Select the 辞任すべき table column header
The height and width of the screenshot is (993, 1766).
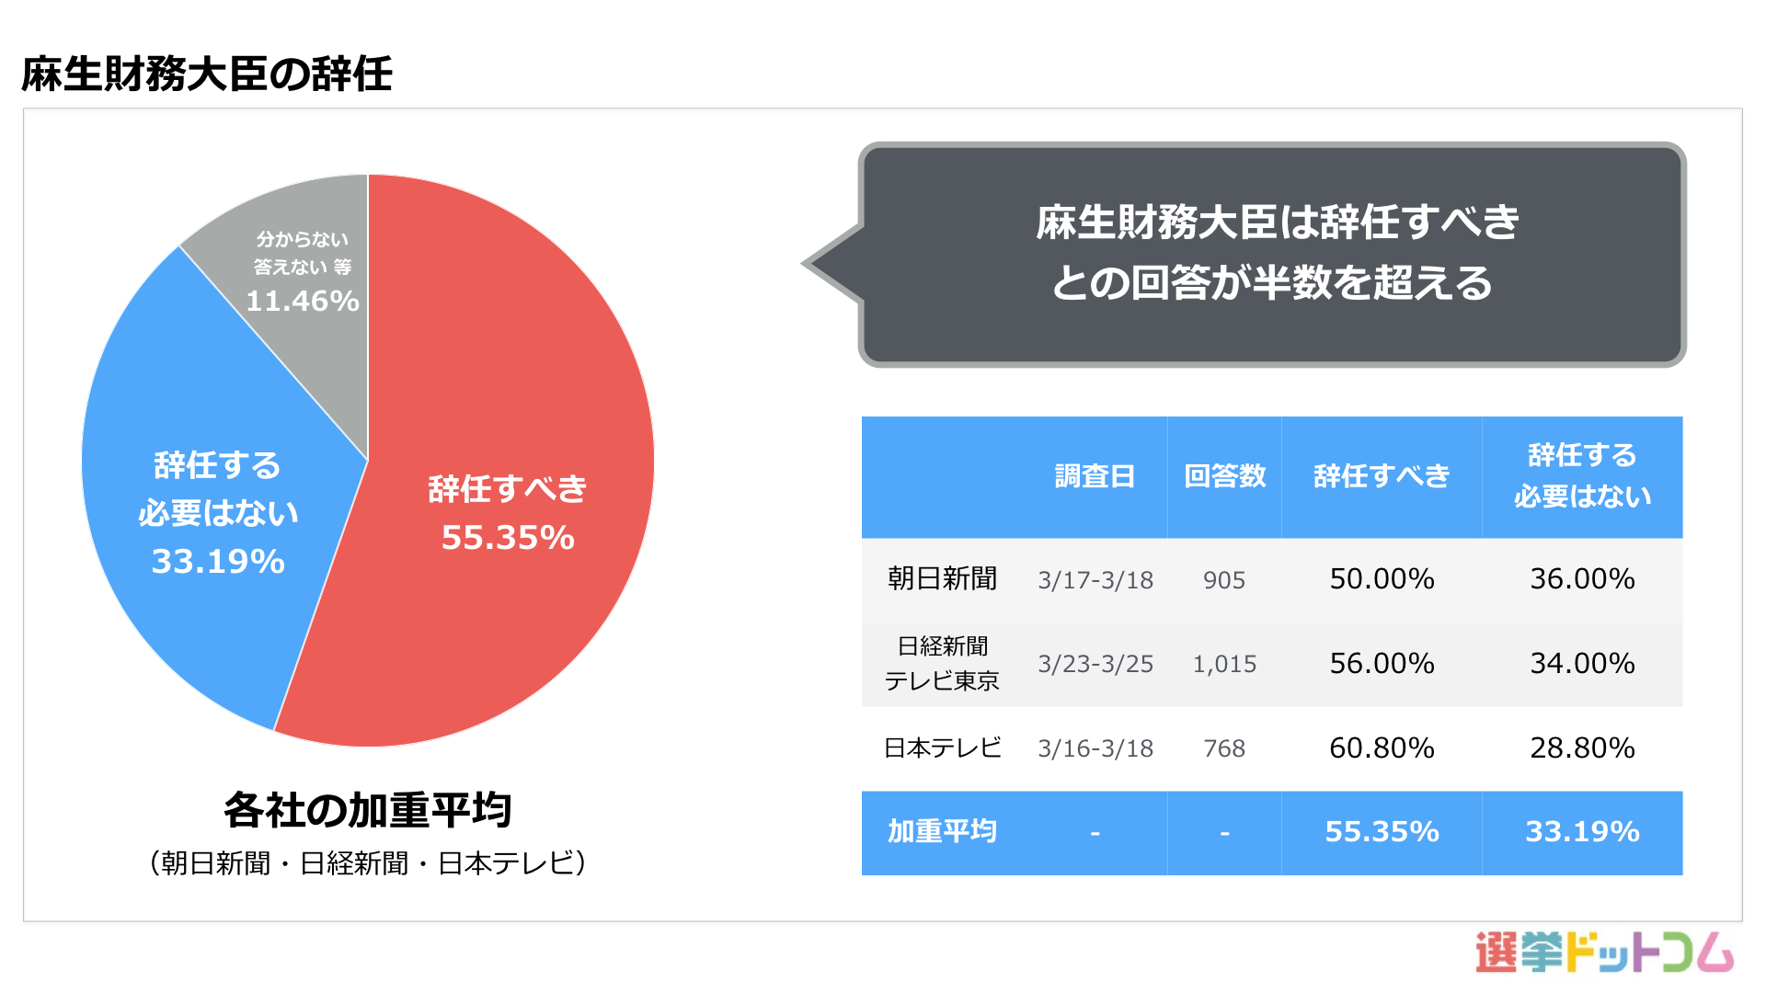pyautogui.click(x=1382, y=476)
